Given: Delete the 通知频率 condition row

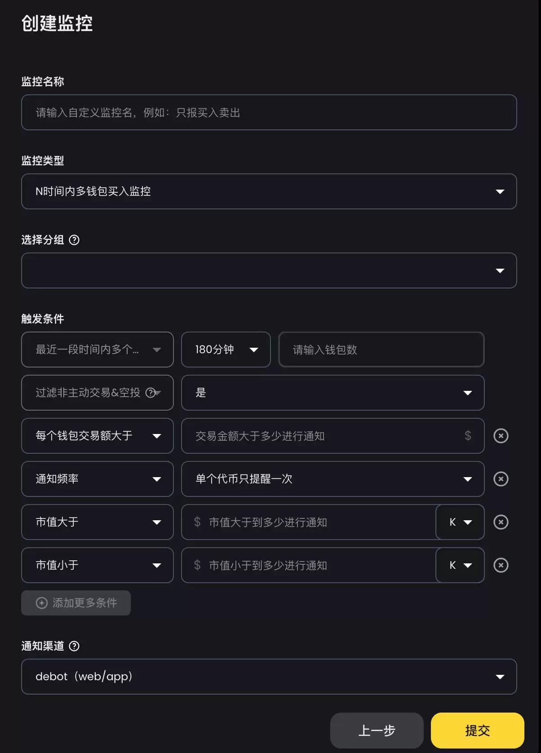Looking at the screenshot, I should tap(501, 479).
